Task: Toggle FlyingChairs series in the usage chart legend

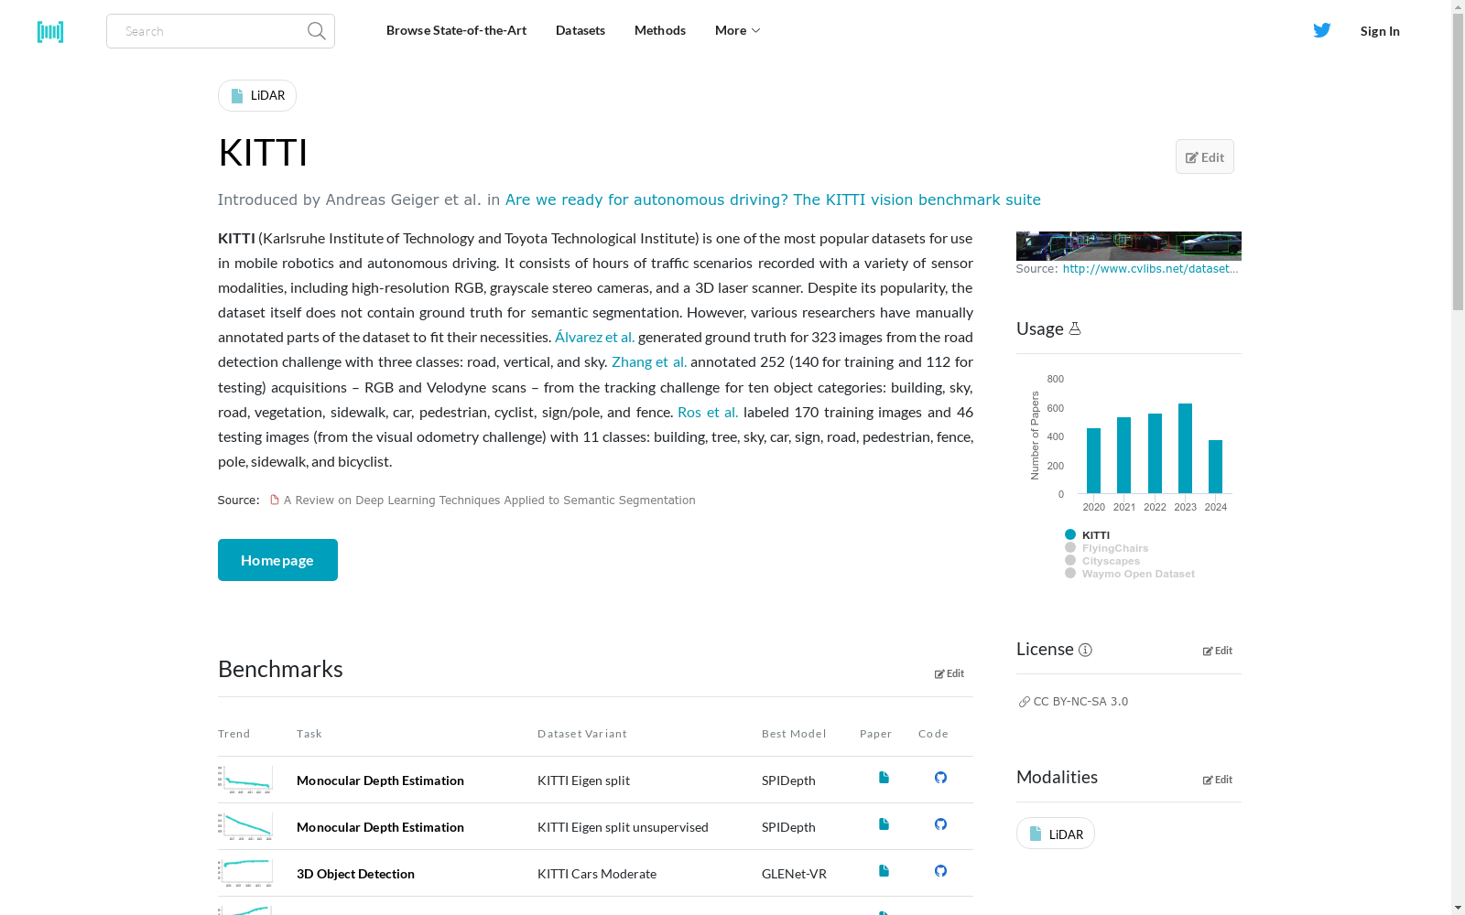Action: pos(1107,548)
